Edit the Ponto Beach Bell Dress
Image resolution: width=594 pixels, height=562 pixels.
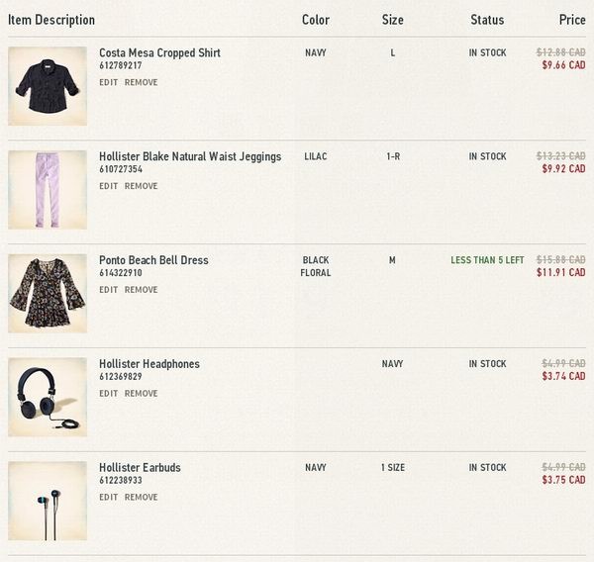tap(108, 290)
